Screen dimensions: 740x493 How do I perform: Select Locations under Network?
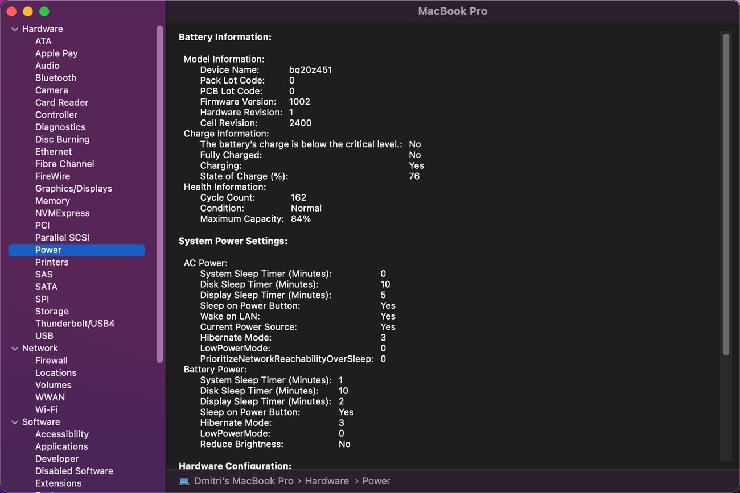coord(56,373)
